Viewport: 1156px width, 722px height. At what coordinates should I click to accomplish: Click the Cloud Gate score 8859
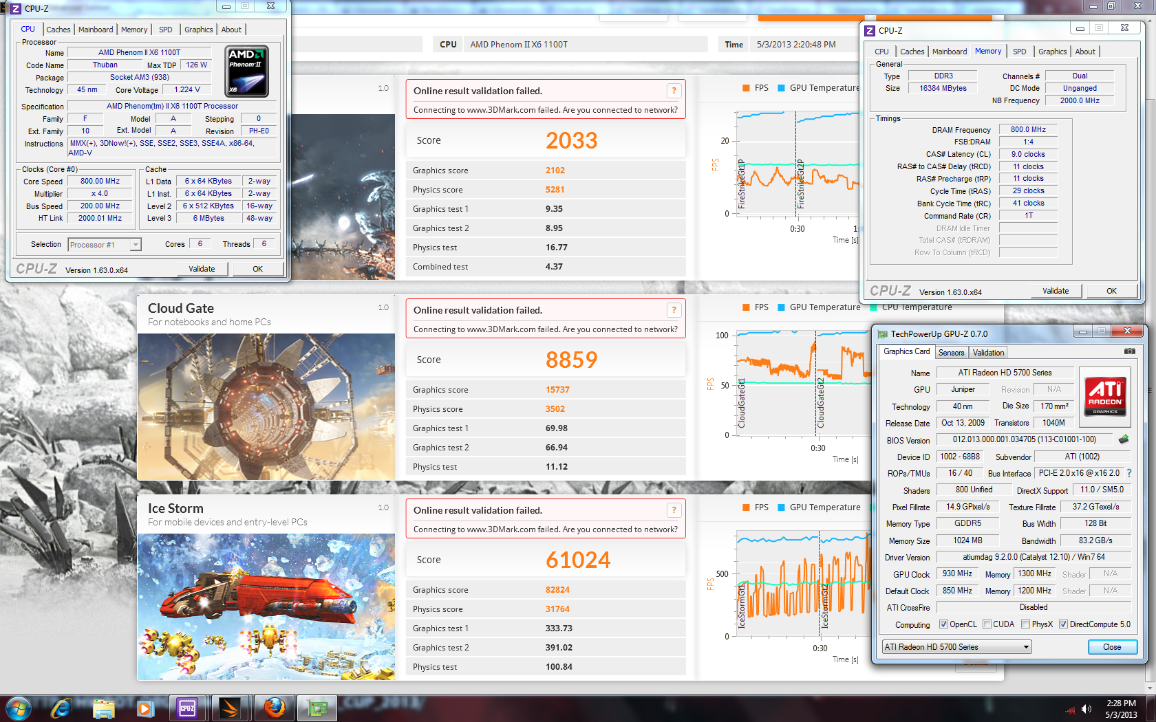[571, 360]
